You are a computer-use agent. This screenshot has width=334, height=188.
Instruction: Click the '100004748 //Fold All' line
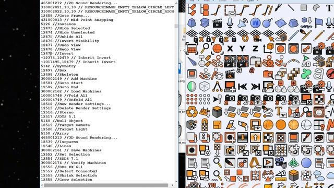(64, 96)
